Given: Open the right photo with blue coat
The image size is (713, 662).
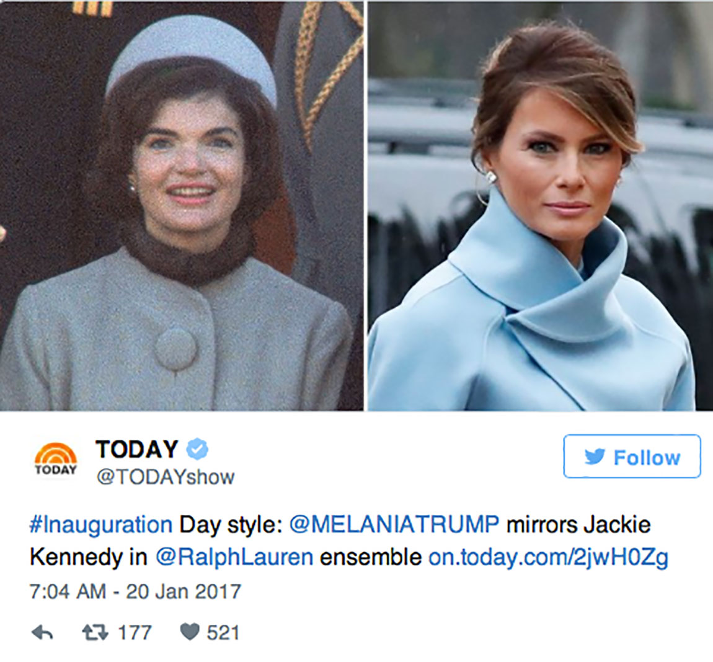Looking at the screenshot, I should click(540, 205).
